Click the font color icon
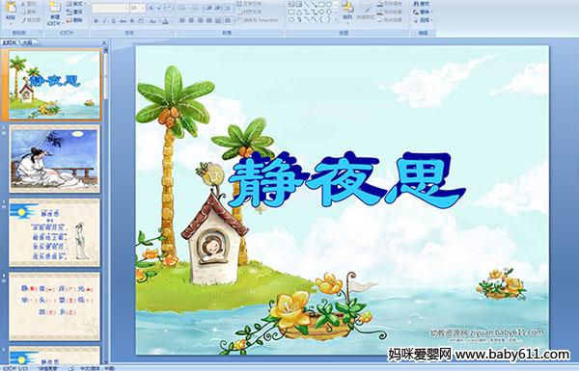This screenshot has width=579, height=371. (x=165, y=21)
